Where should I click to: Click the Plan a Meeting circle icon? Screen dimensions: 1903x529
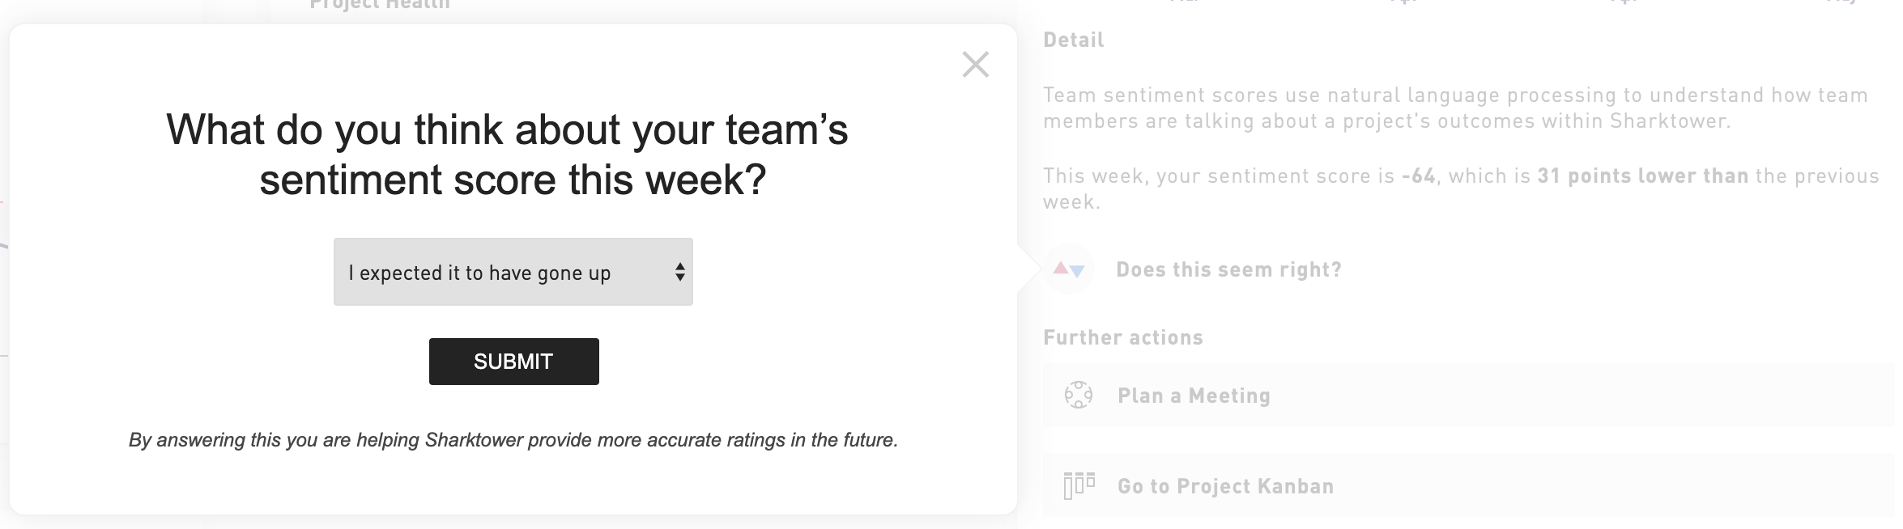[x=1078, y=395]
